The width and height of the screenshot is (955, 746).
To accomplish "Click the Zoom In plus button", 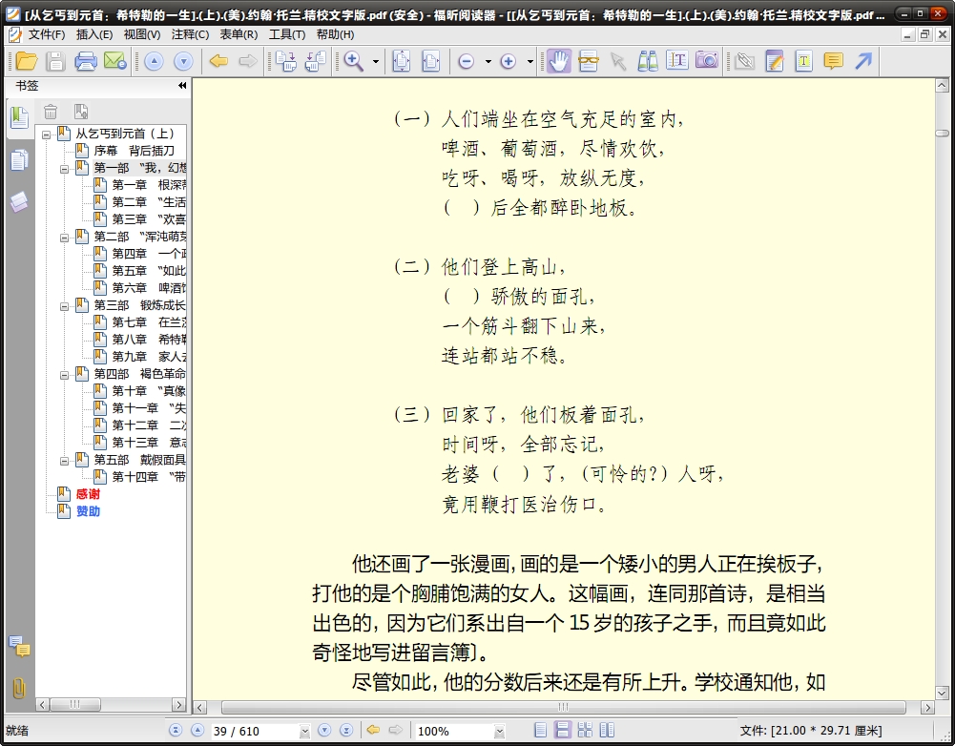I will click(x=508, y=61).
